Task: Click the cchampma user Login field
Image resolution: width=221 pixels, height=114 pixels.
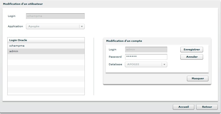Action: 55,16
